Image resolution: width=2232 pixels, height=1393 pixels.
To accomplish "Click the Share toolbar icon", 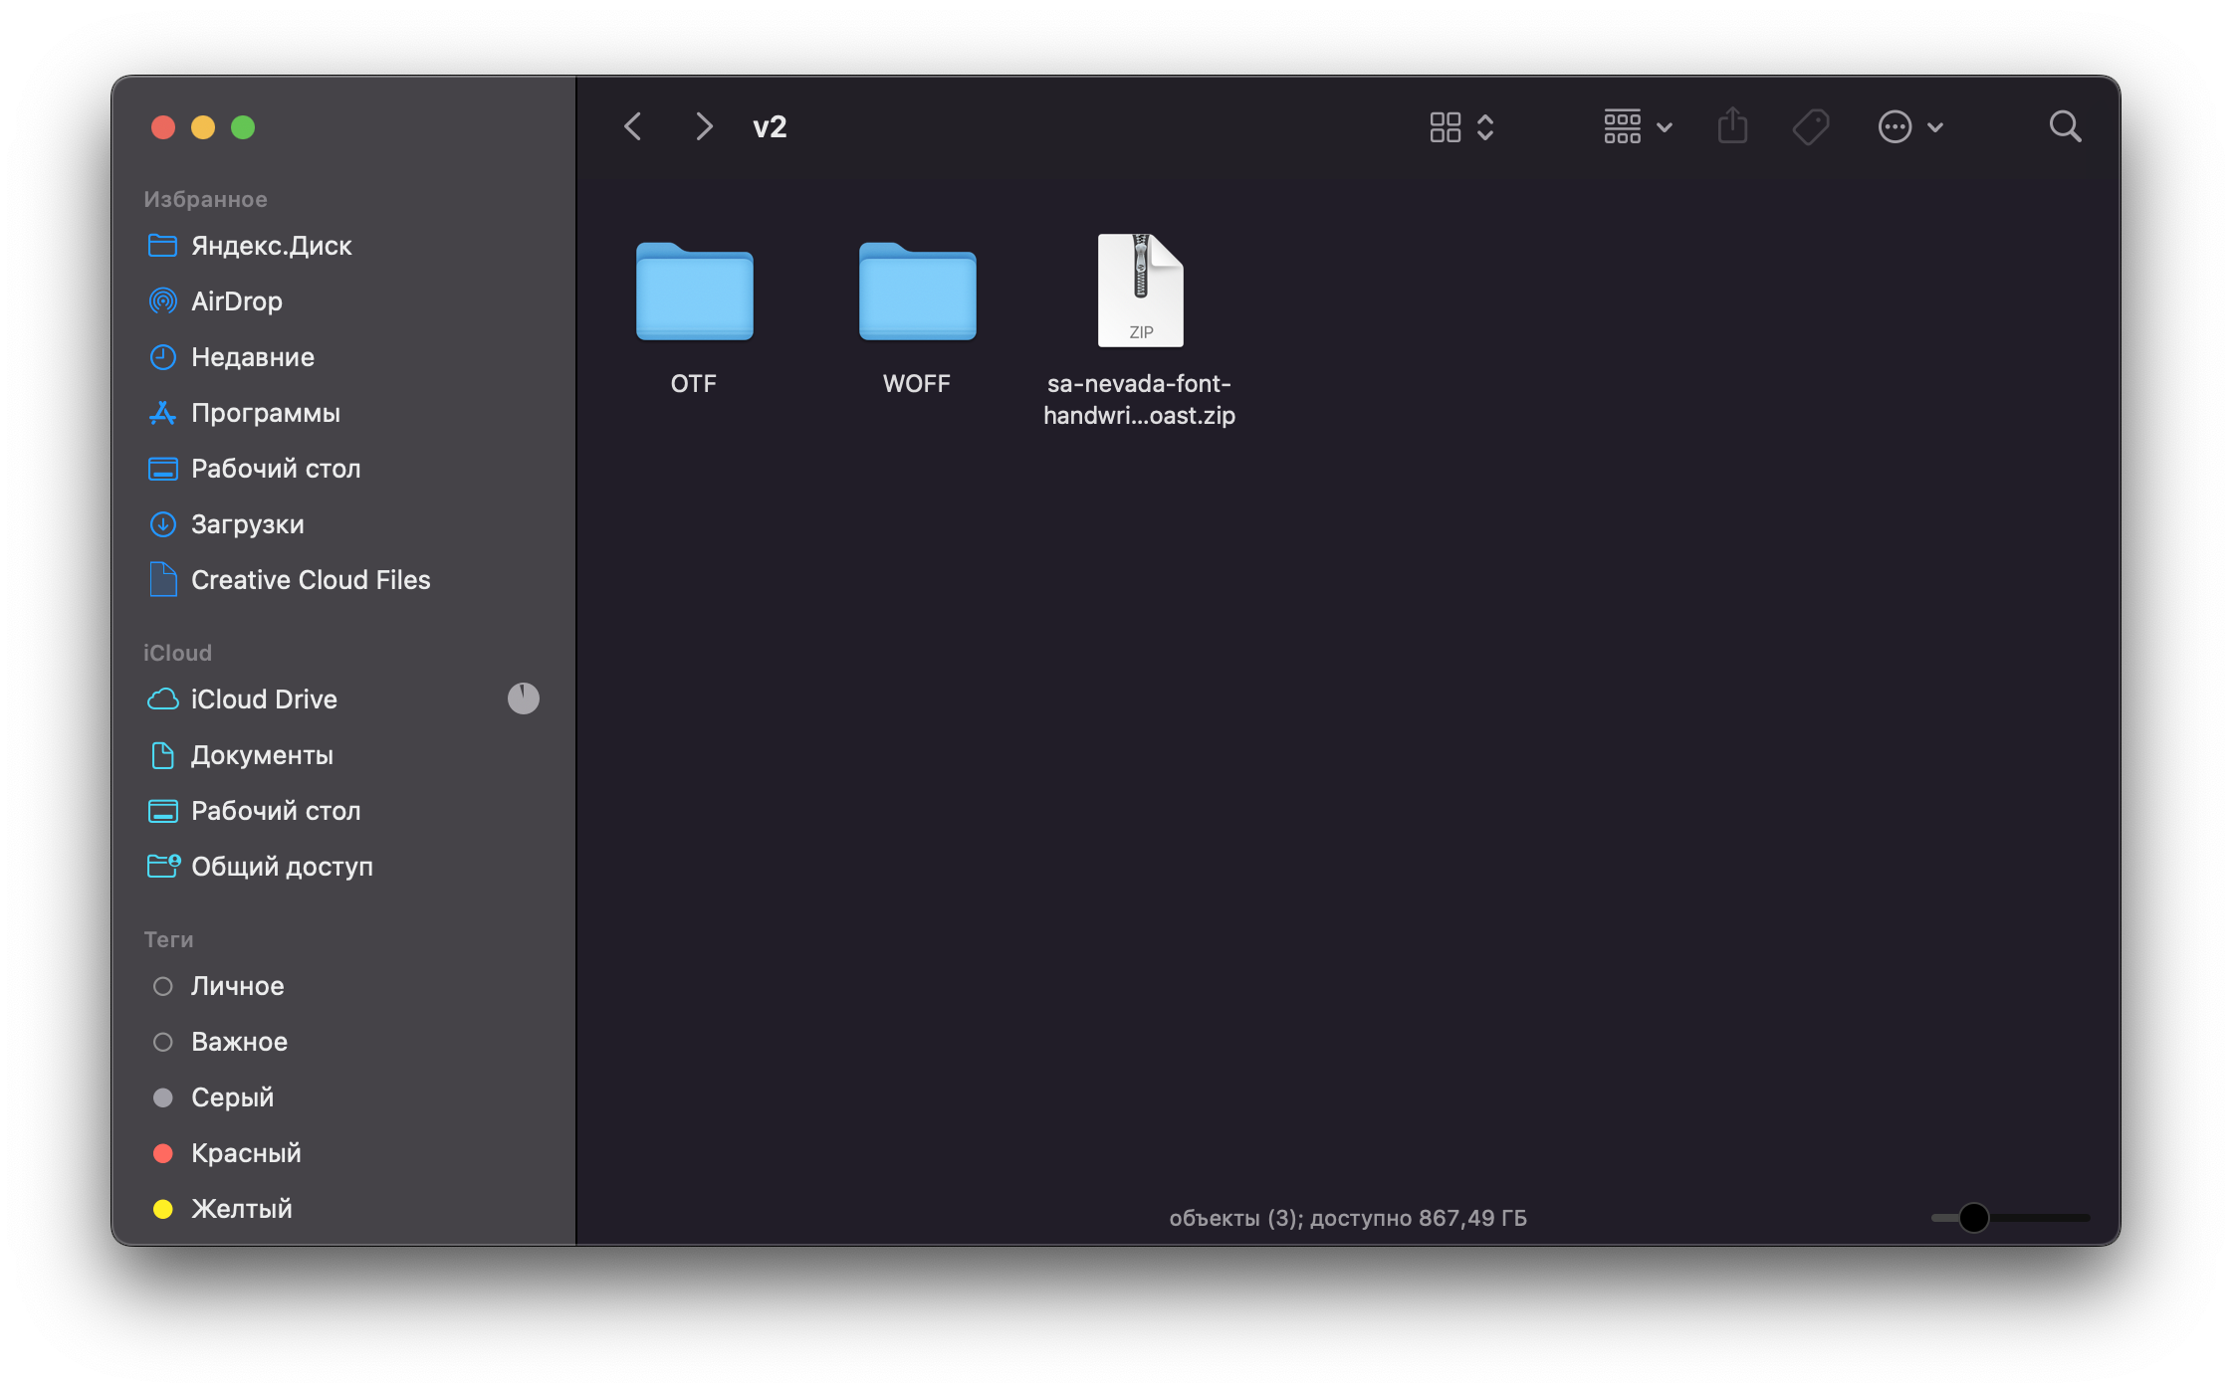I will tap(1732, 126).
